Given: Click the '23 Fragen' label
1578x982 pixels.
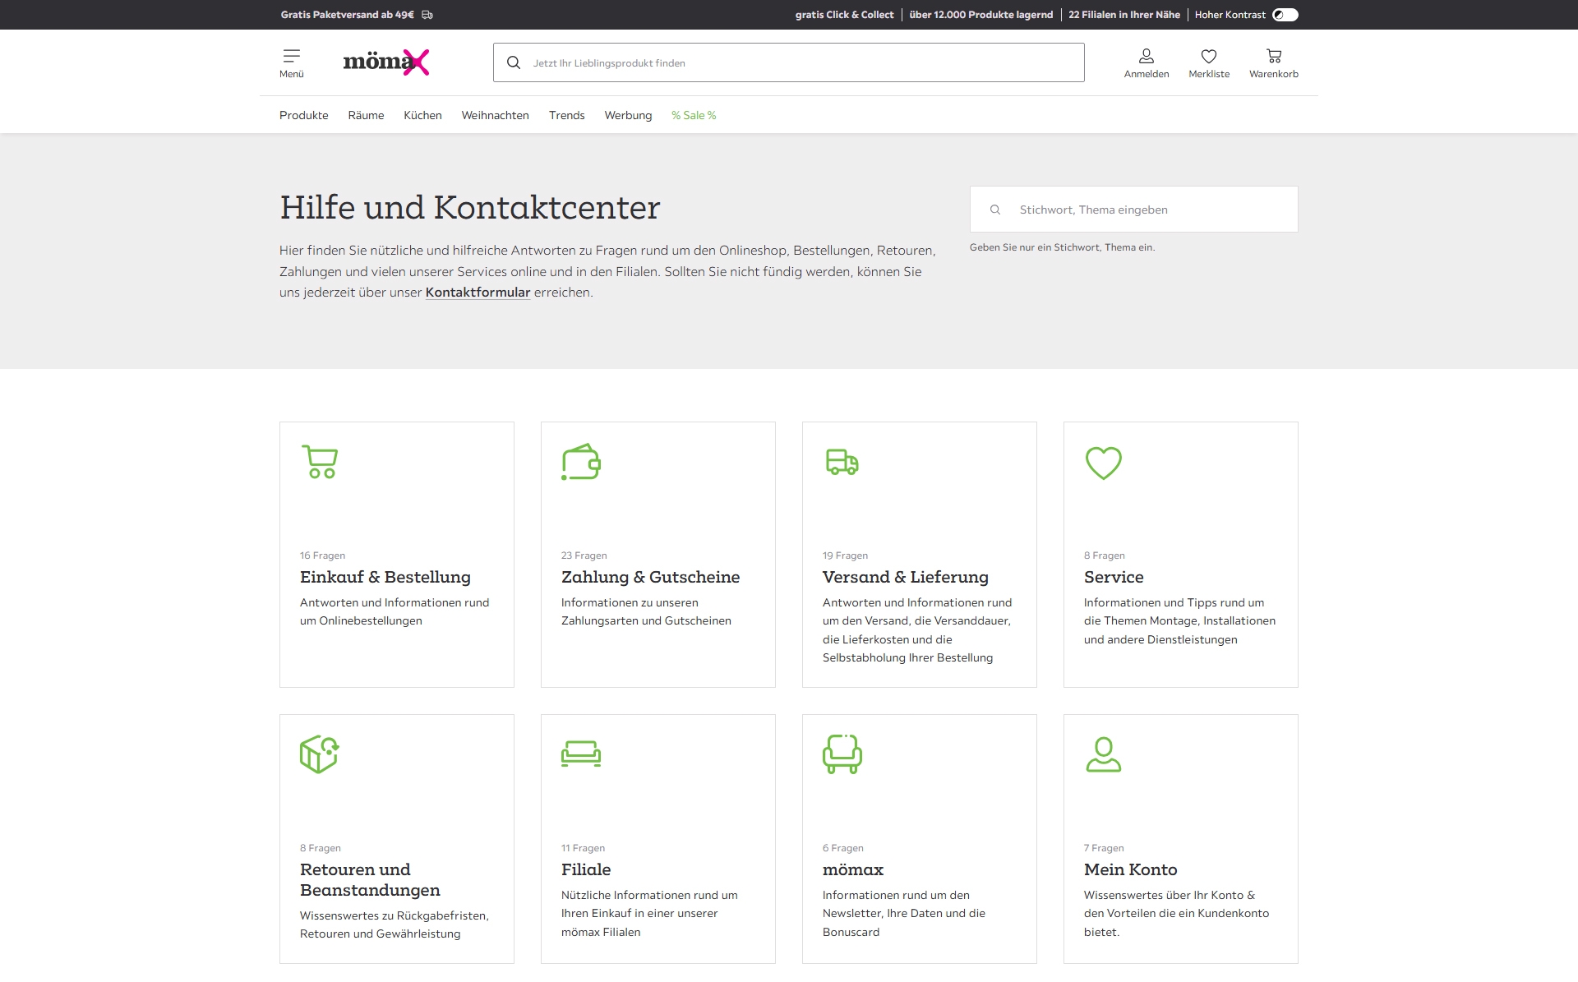Looking at the screenshot, I should [584, 556].
